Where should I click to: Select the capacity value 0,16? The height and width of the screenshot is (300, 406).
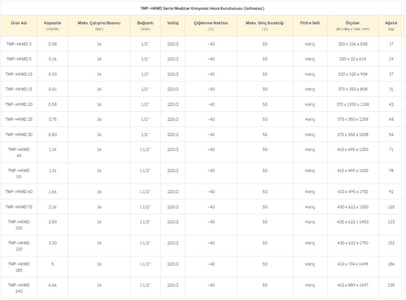(x=52, y=59)
